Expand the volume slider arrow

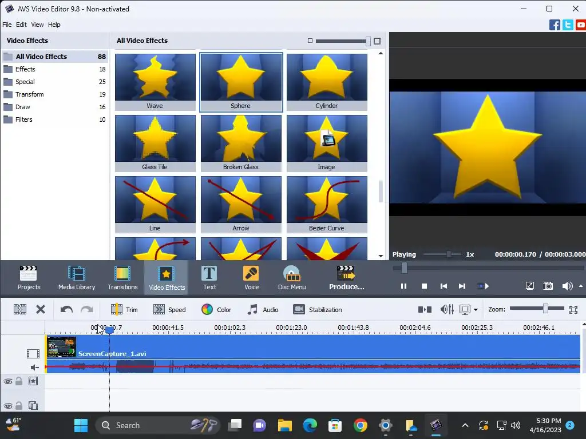click(x=581, y=286)
